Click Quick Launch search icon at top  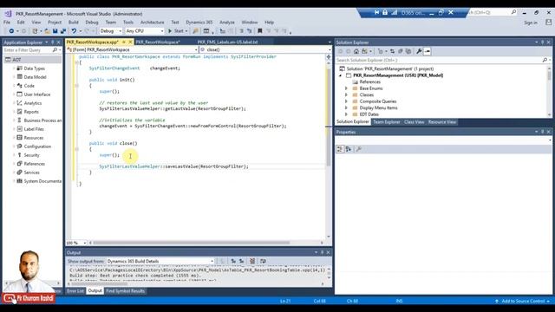(x=513, y=12)
